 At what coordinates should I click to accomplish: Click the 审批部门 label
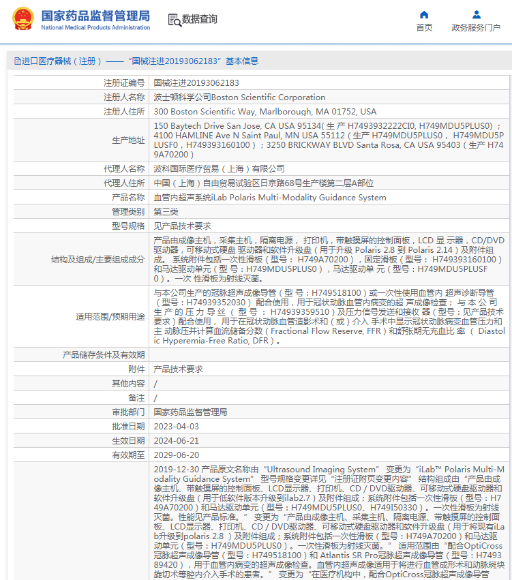pyautogui.click(x=128, y=412)
